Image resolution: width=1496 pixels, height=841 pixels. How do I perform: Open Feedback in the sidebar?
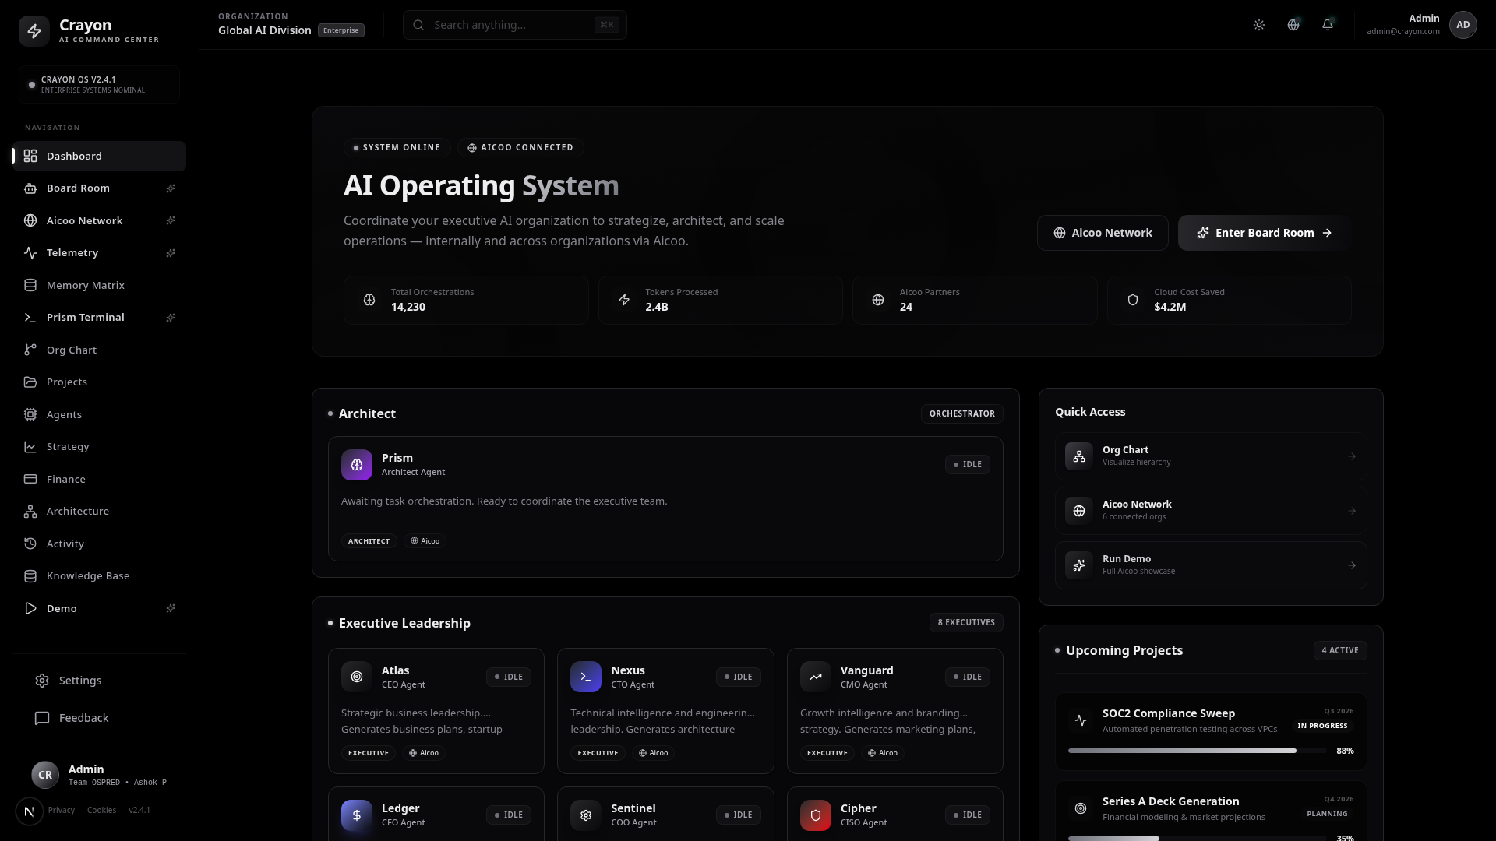tap(99, 718)
